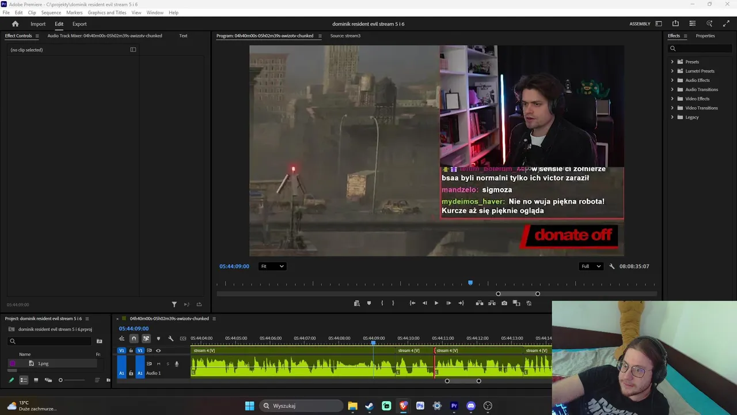Click Filter properties funnel in Effect Controls

[x=174, y=304]
